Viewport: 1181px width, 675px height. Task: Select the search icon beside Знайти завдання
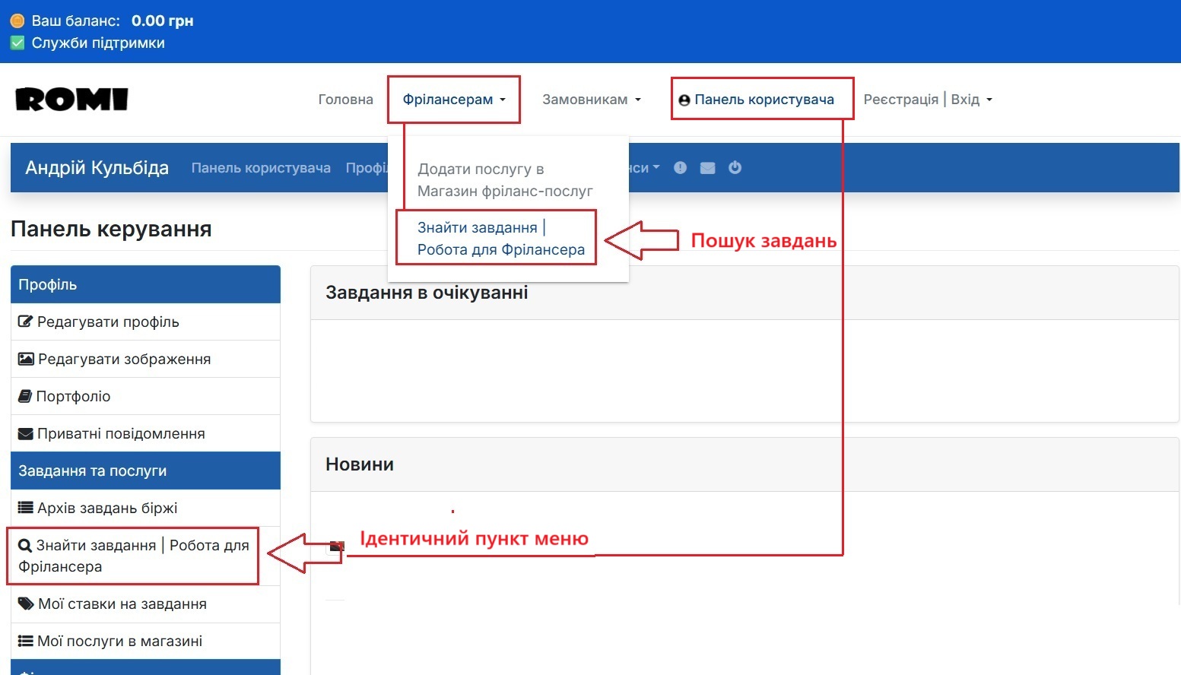24,545
